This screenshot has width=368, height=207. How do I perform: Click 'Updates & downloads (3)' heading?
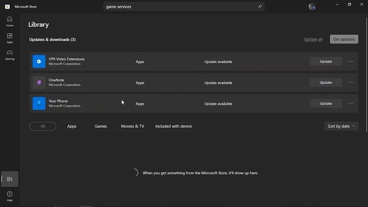[52, 40]
